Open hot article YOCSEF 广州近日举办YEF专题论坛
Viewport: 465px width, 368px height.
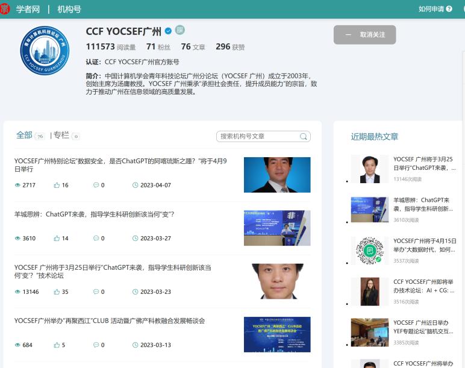423,327
